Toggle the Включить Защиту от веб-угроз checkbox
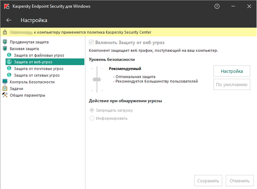257x189 pixels. (92, 42)
